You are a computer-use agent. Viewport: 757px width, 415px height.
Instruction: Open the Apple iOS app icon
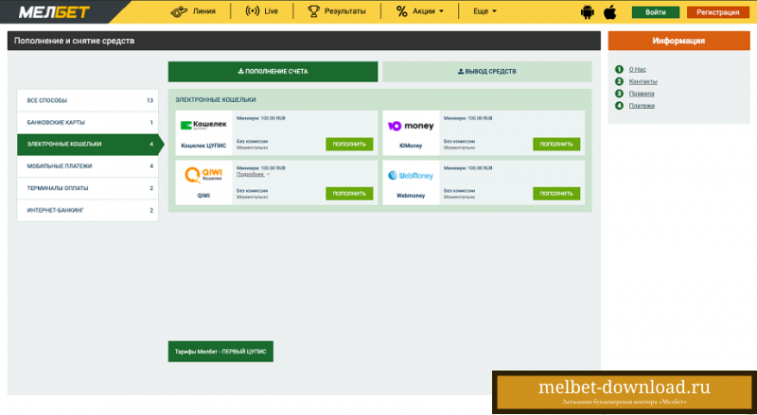(610, 12)
